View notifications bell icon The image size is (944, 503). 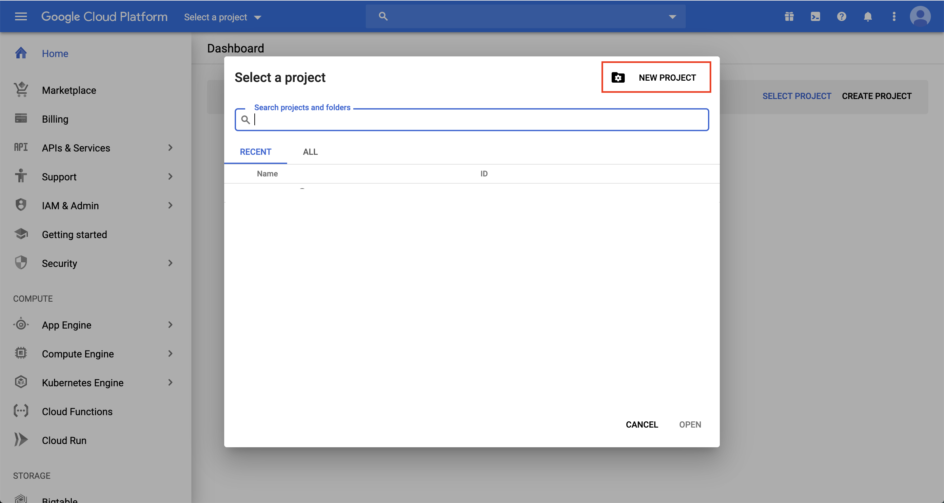tap(867, 16)
